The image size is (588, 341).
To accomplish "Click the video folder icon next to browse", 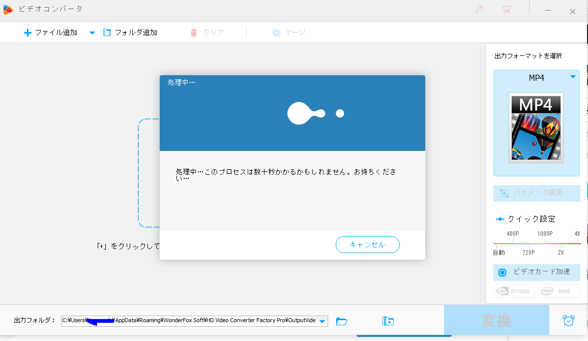I will pos(388,321).
